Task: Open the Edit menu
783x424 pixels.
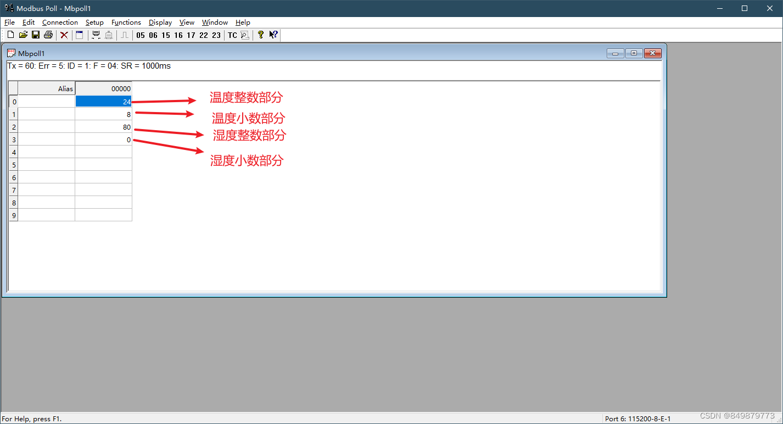Action: [29, 23]
